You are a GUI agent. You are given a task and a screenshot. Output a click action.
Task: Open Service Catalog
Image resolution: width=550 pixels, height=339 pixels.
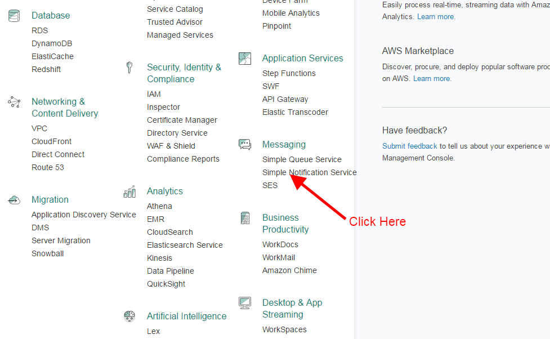click(175, 9)
